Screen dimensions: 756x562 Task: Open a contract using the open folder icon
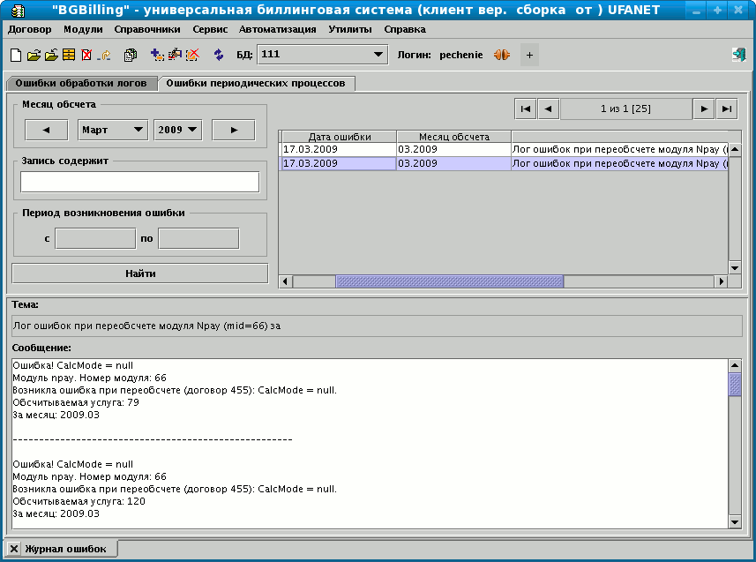pos(35,54)
